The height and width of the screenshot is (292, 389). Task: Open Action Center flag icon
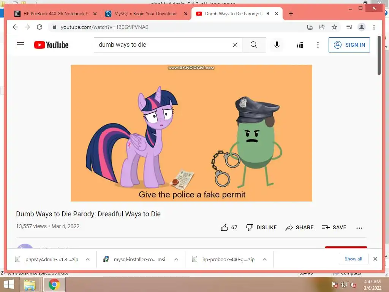(335, 285)
